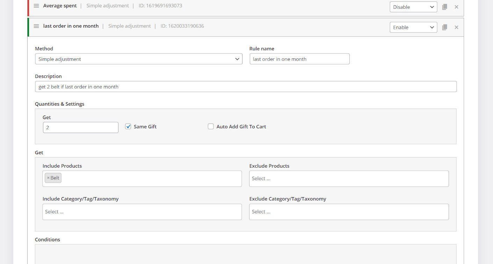Click the Rule name text field
Image resolution: width=493 pixels, height=264 pixels.
point(299,59)
